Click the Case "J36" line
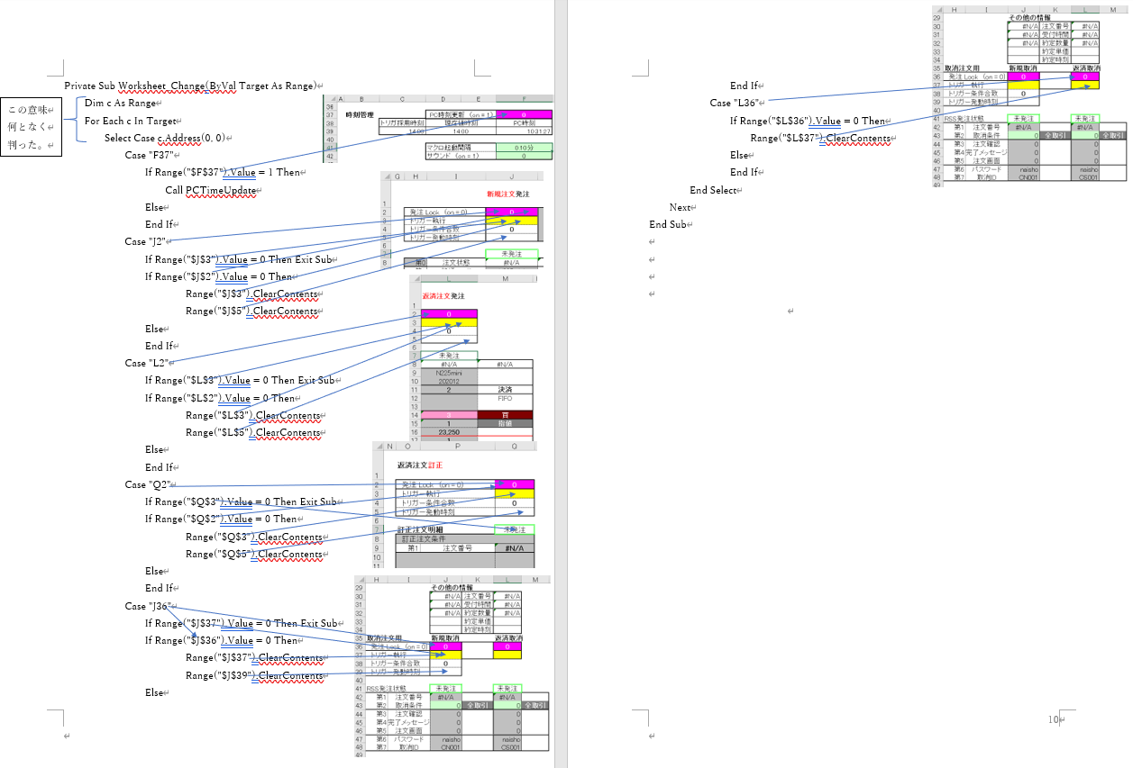 pos(148,606)
